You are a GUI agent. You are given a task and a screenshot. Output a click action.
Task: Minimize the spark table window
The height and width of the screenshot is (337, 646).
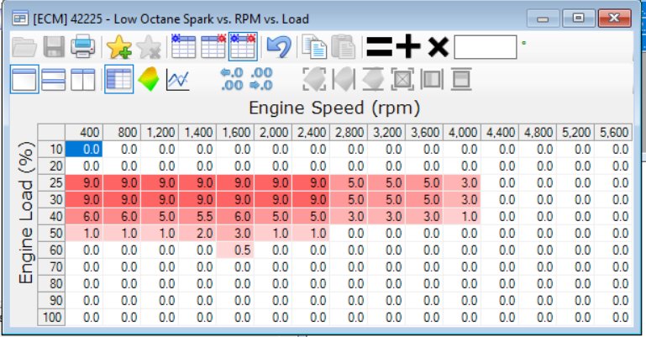point(543,18)
